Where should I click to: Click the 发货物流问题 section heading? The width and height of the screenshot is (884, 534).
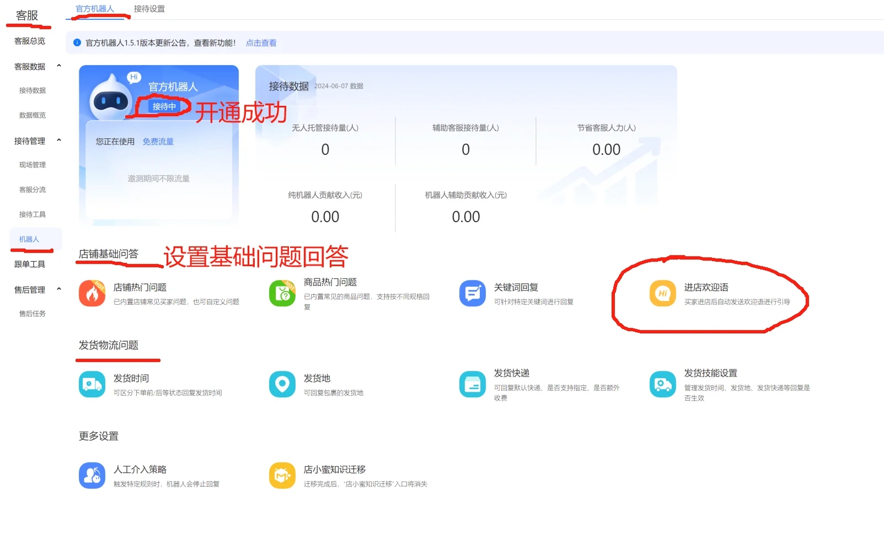coord(109,345)
